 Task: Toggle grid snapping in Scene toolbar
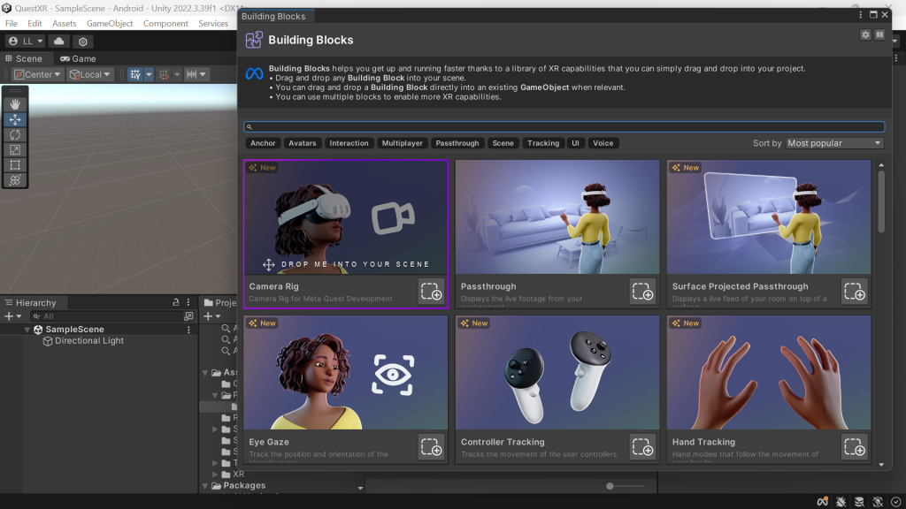coord(164,74)
